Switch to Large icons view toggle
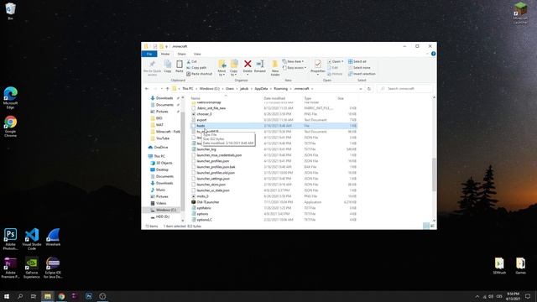Image resolution: width=537 pixels, height=302 pixels. [x=432, y=226]
